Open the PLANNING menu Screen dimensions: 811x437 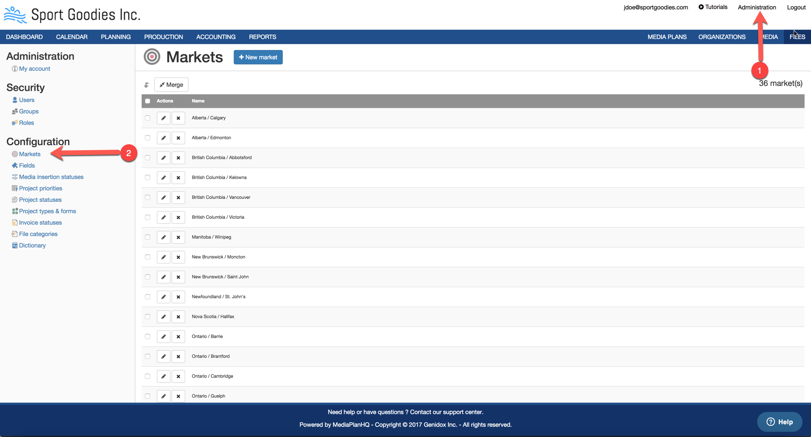point(115,37)
